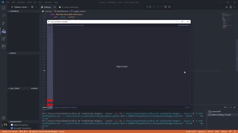Change the Python language mode
The width and height of the screenshot is (238, 133).
click(224, 132)
